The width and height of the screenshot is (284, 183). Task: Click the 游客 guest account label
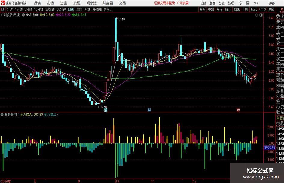coord(272,3)
